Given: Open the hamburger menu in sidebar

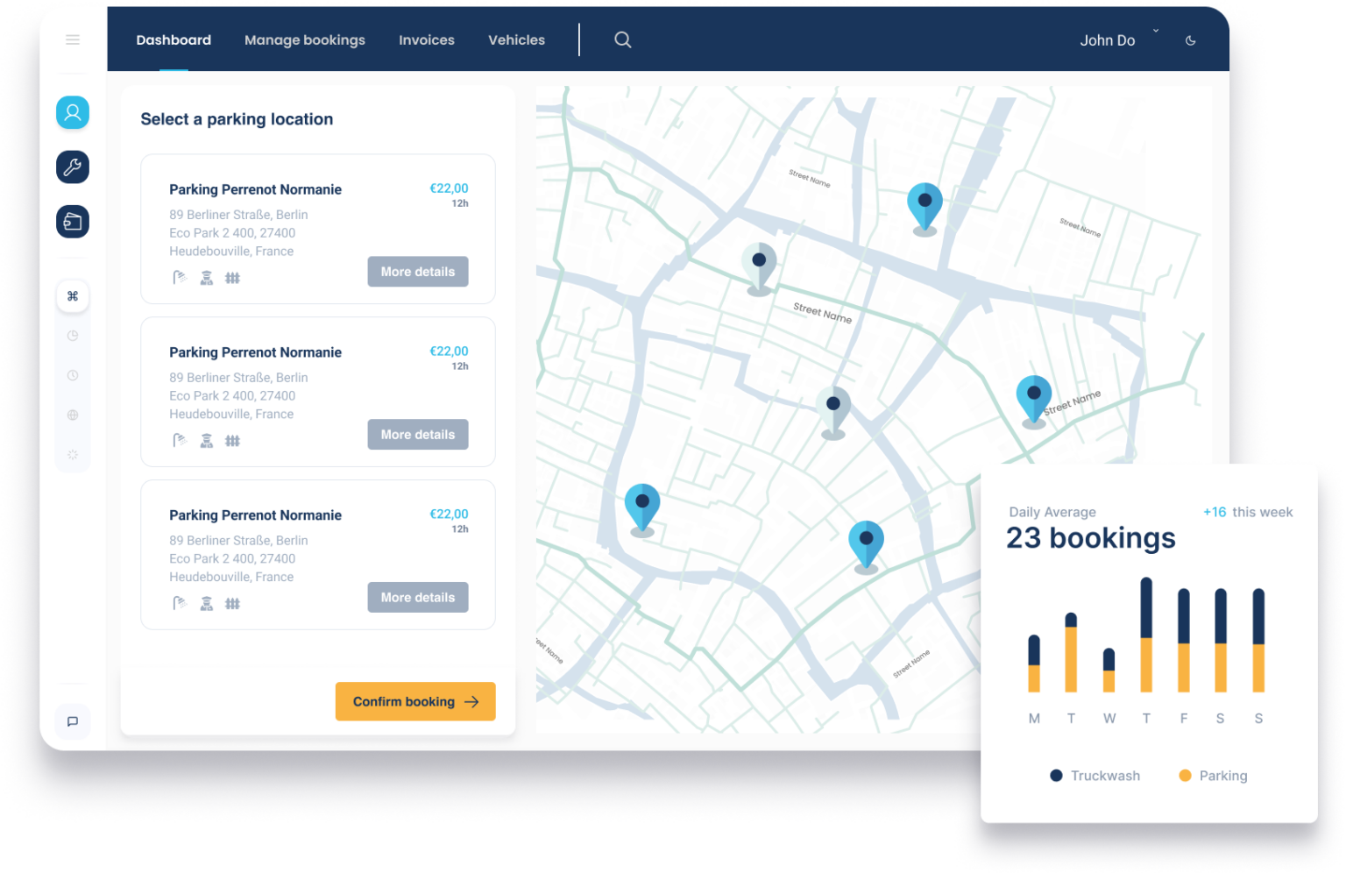Looking at the screenshot, I should (x=73, y=39).
